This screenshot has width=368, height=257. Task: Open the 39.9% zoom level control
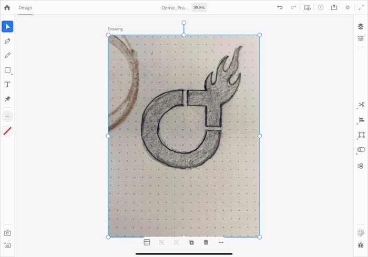(199, 7)
